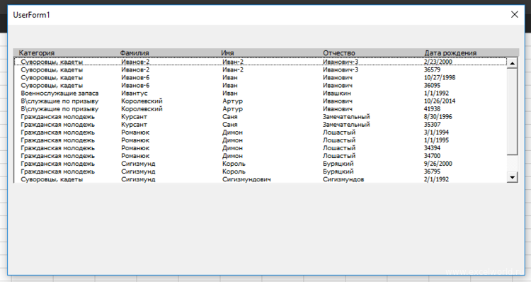Click 'Иванов-6' in the 10/27/1998 row
The height and width of the screenshot is (282, 531).
(135, 77)
